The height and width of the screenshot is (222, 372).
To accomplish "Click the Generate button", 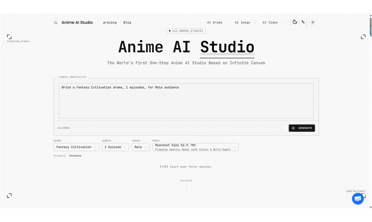I will (x=302, y=128).
